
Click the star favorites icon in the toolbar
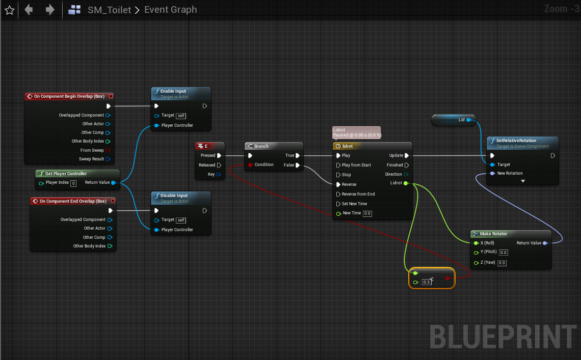click(x=9, y=10)
